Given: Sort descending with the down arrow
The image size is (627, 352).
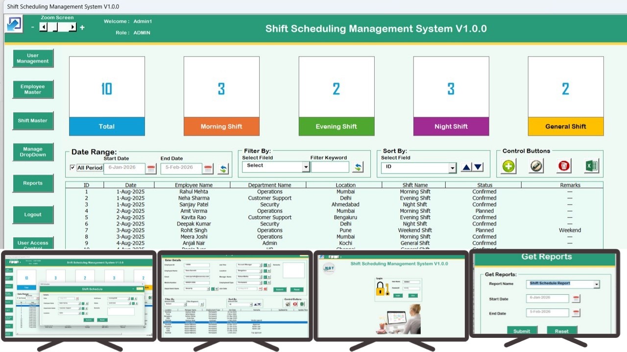Looking at the screenshot, I should (x=478, y=167).
